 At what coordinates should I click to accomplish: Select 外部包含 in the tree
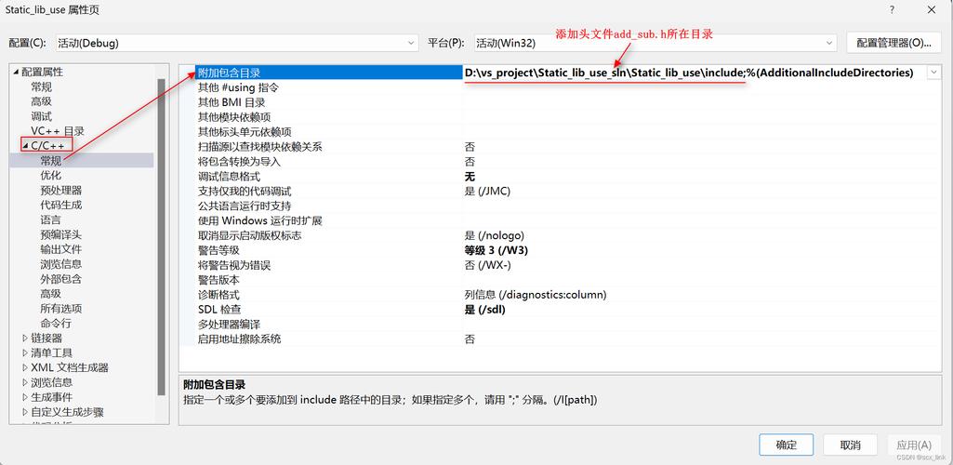[60, 279]
